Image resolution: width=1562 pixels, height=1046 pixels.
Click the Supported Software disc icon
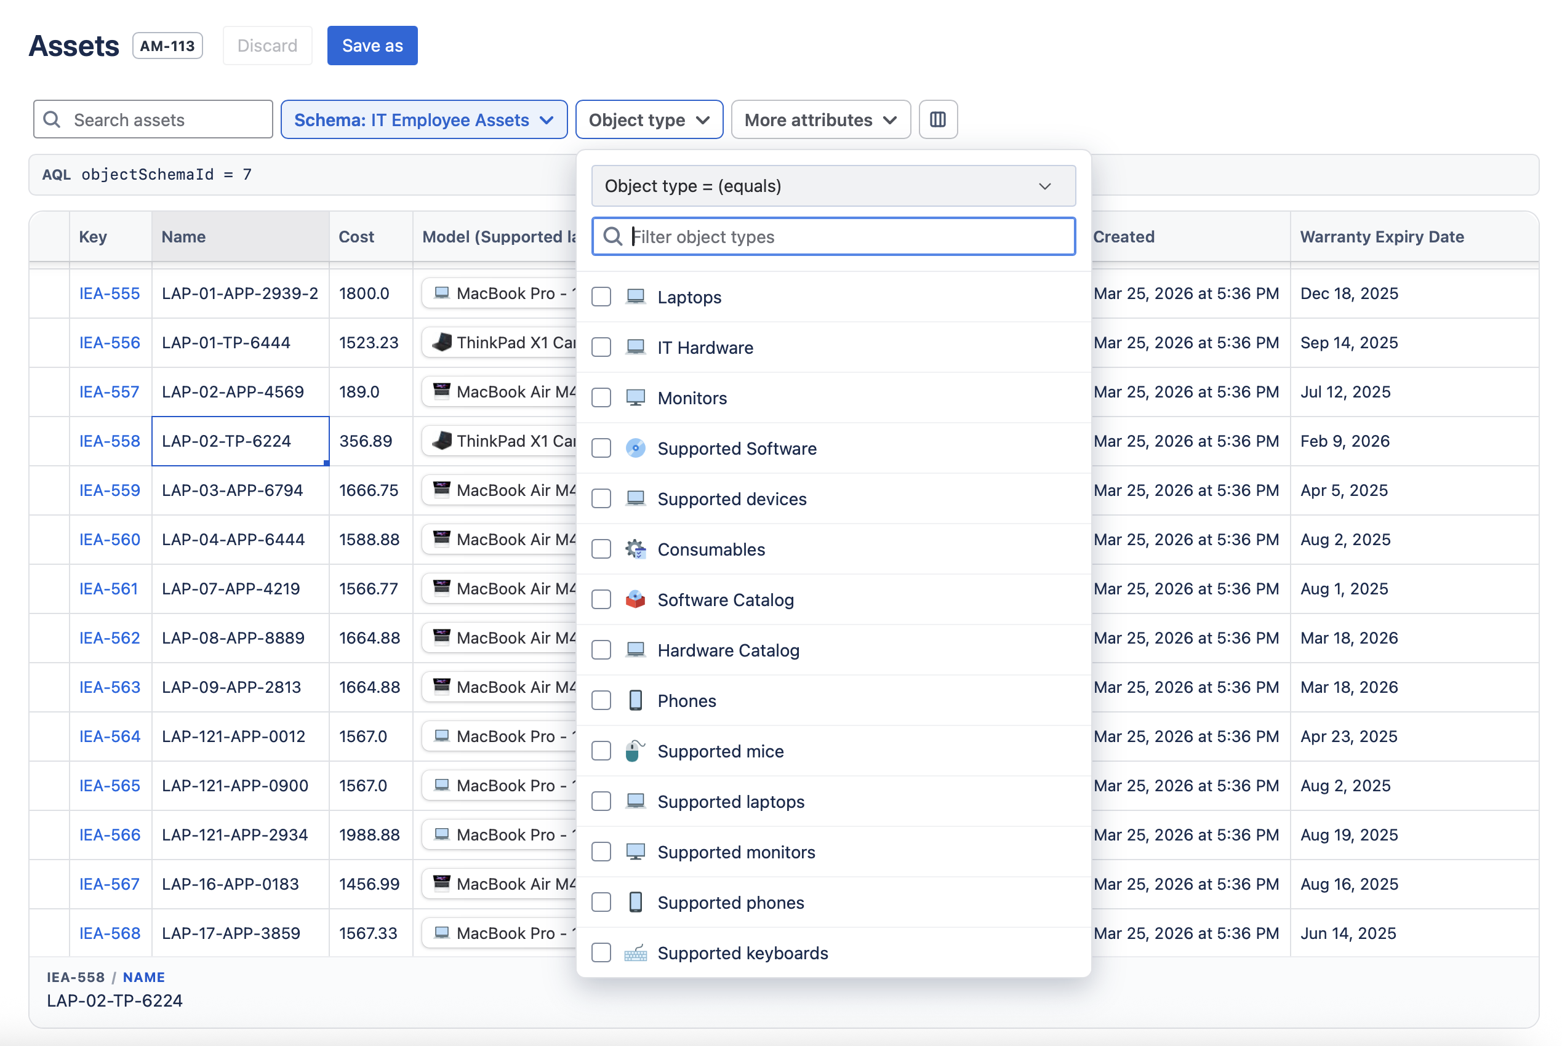pyautogui.click(x=635, y=447)
